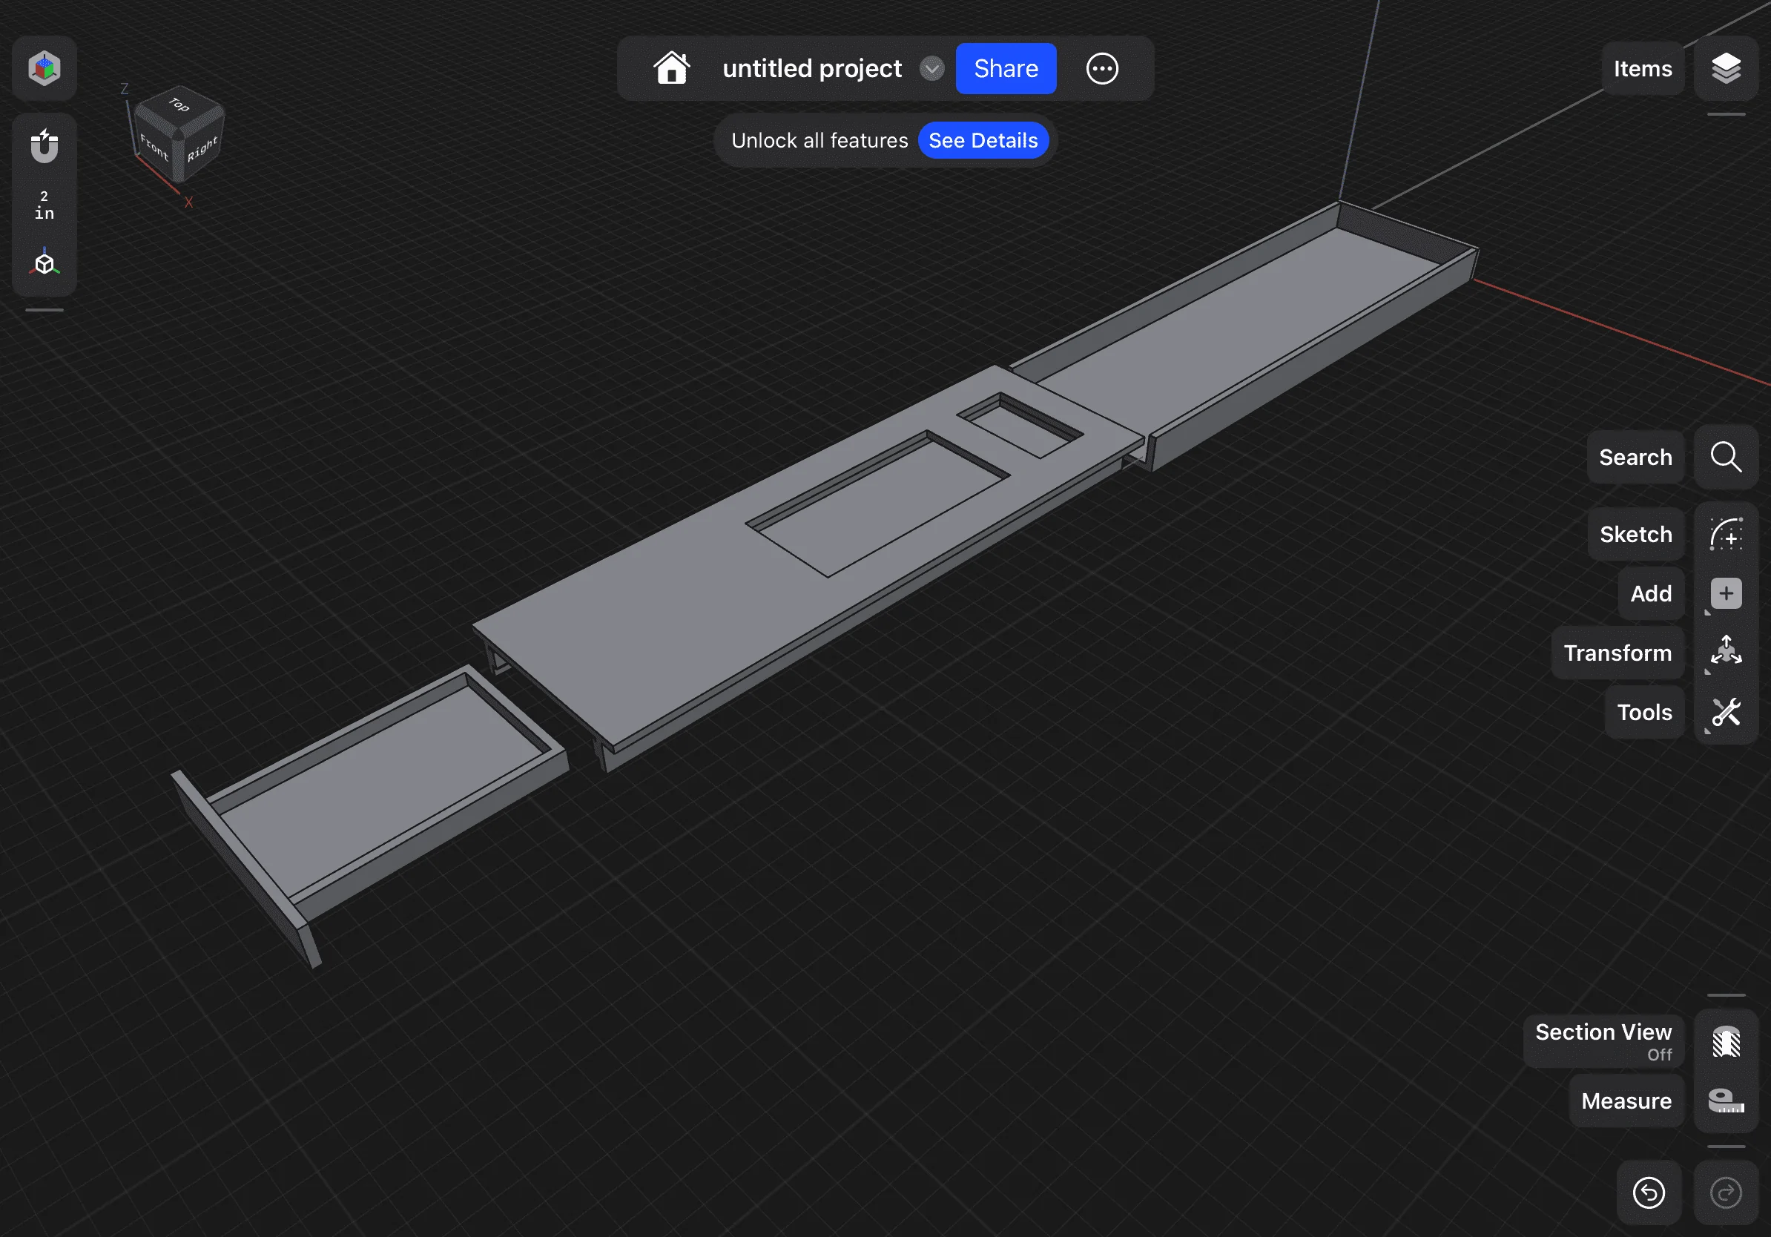Click the Transform label
The image size is (1771, 1237).
(x=1617, y=653)
